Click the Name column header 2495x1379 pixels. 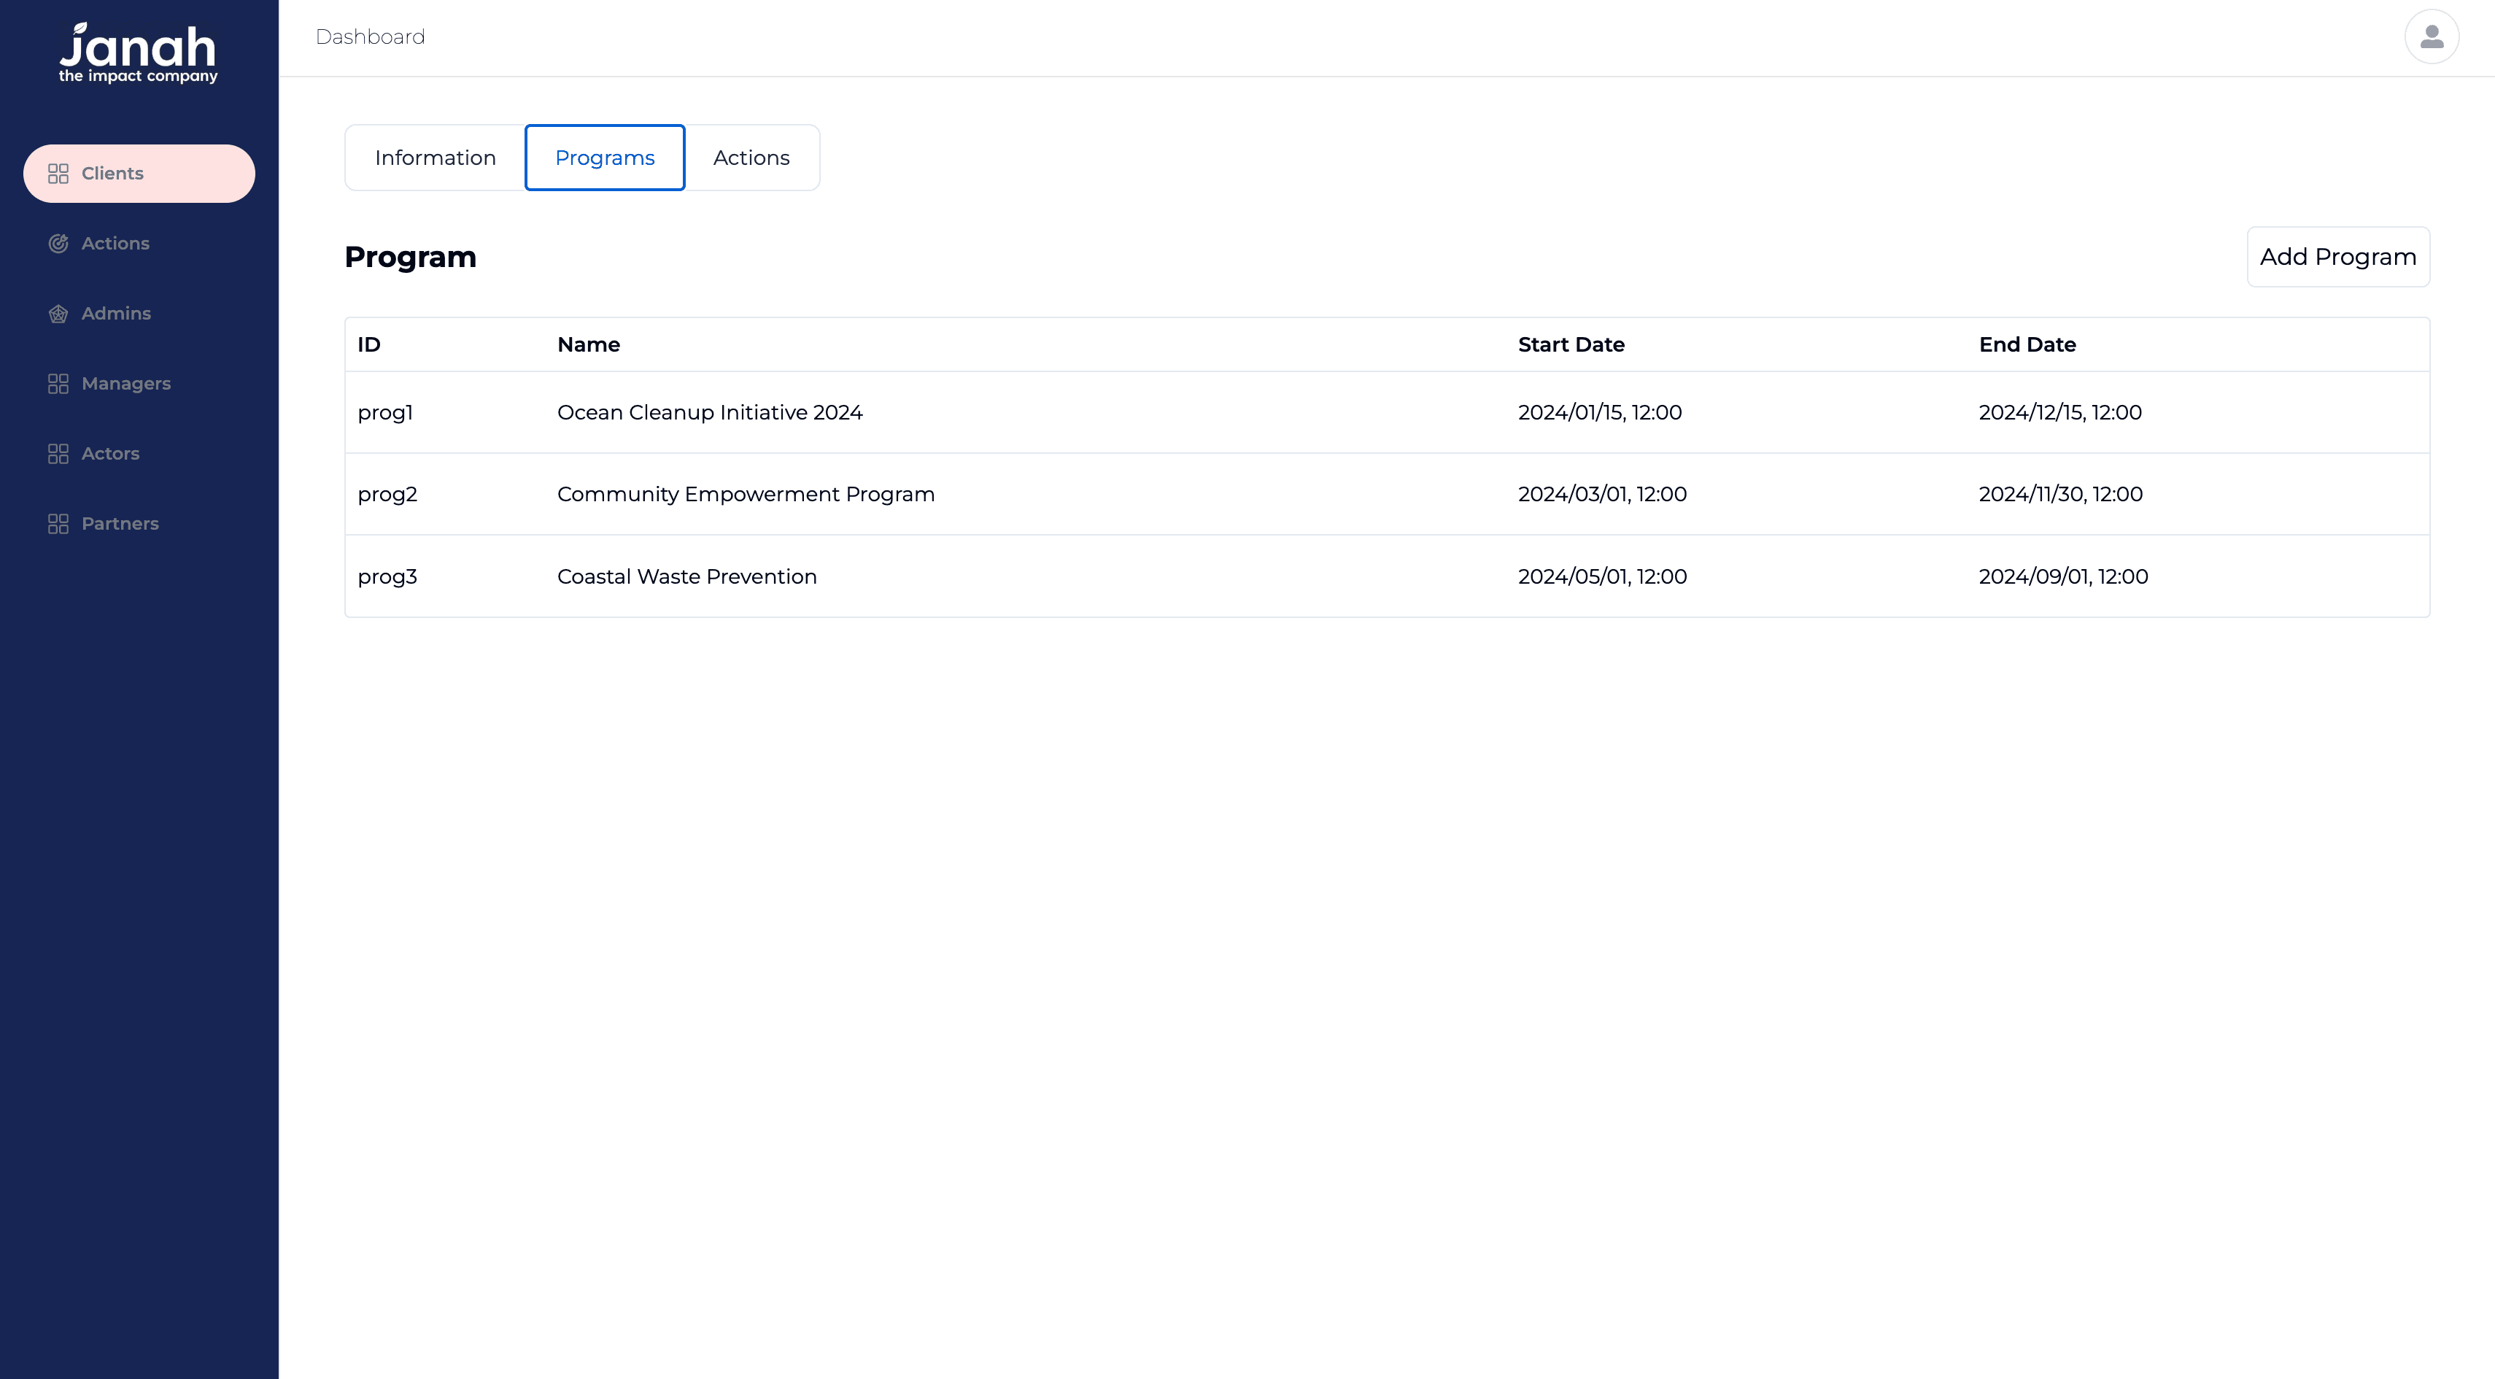pyautogui.click(x=588, y=344)
